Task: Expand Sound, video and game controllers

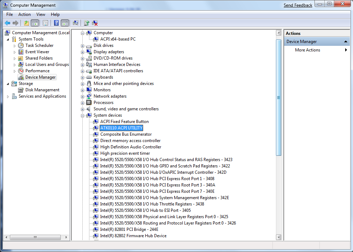Action: pyautogui.click(x=83, y=109)
